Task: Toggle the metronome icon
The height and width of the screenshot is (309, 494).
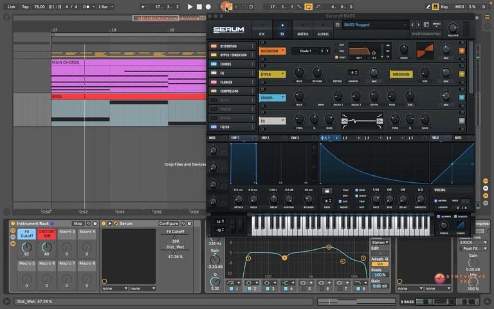Action: tap(86, 6)
